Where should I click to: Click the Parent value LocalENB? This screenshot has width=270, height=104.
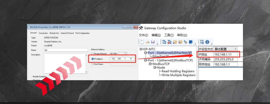(x=48, y=46)
